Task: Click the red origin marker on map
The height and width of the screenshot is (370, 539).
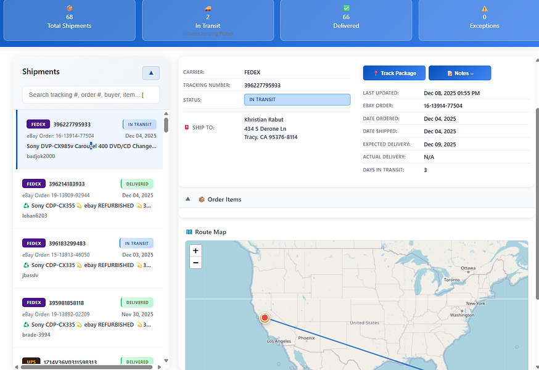Action: pos(265,318)
